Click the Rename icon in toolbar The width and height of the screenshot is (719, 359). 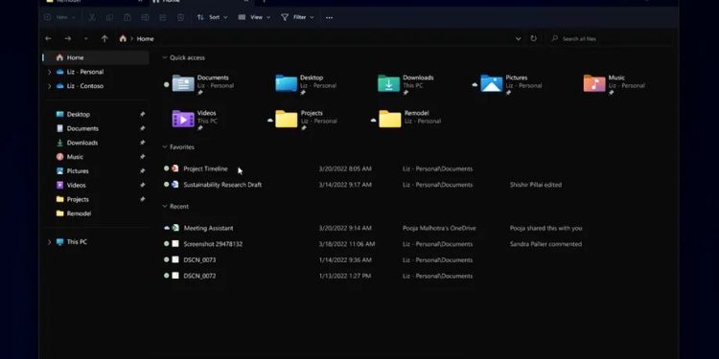pyautogui.click(x=145, y=17)
